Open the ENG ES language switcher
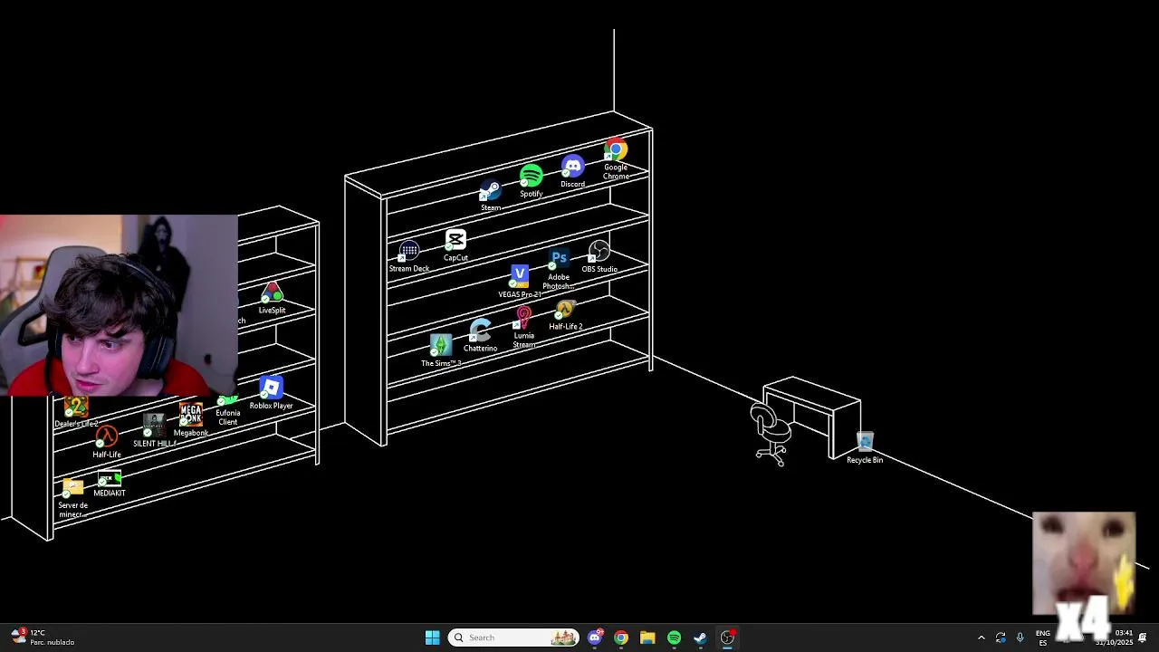This screenshot has width=1159, height=652. pyautogui.click(x=1043, y=638)
